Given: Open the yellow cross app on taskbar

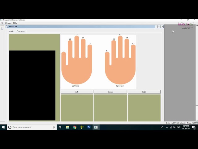Looking at the screenshot, I should coord(82,127).
